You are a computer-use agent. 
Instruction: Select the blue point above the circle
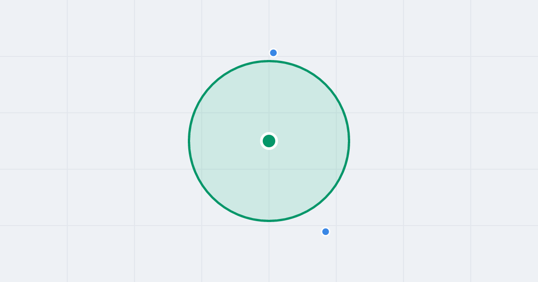(273, 53)
